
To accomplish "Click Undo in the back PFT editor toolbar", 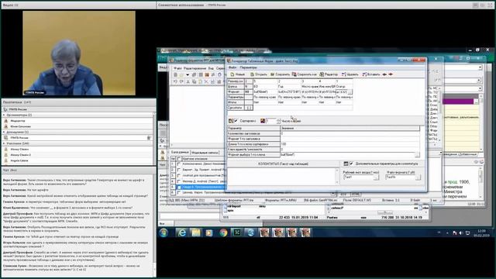I will [x=175, y=81].
